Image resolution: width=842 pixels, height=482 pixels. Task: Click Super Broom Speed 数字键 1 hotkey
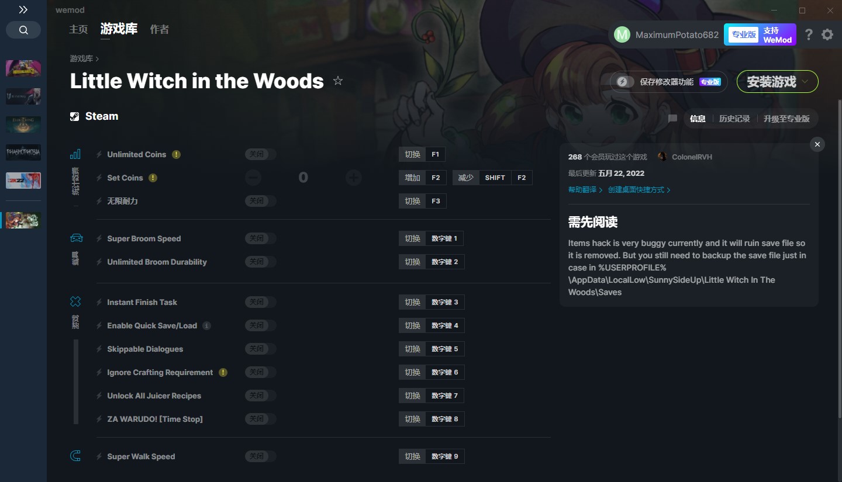click(432, 238)
